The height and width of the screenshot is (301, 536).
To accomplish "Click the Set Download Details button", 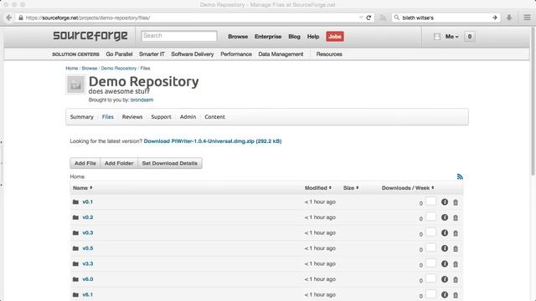I will [x=170, y=163].
